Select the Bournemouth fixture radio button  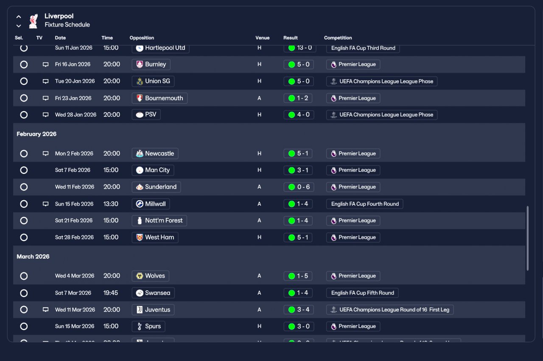point(24,98)
